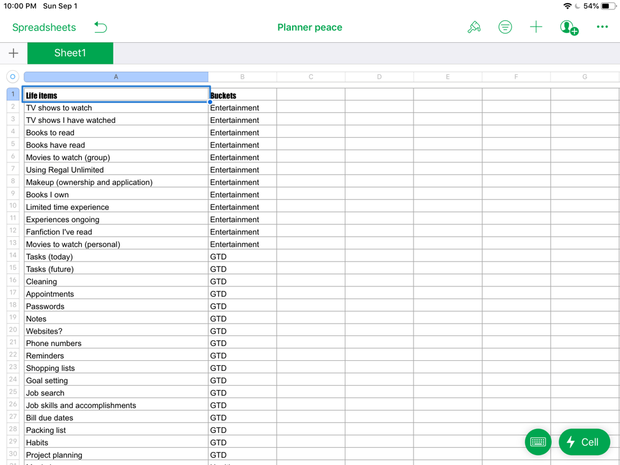
Task: Go back to Spreadsheets
Action: pos(44,27)
